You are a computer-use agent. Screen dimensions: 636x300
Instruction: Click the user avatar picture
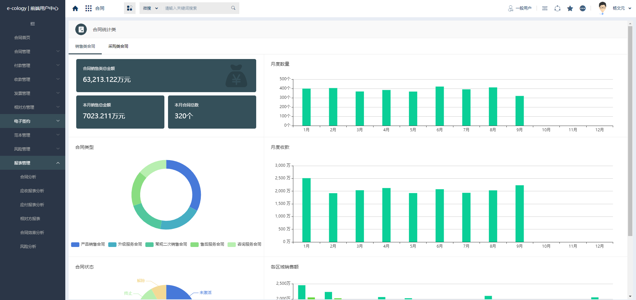click(603, 8)
